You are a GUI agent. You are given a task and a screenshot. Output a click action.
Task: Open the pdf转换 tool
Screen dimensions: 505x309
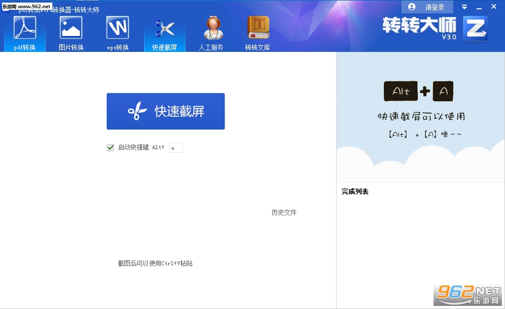click(x=25, y=33)
